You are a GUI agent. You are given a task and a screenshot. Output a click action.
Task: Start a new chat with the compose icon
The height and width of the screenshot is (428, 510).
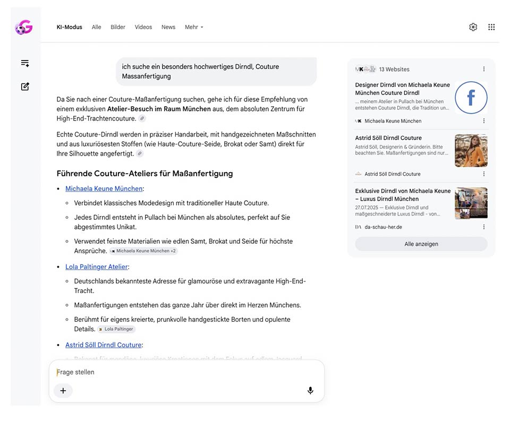tap(25, 87)
